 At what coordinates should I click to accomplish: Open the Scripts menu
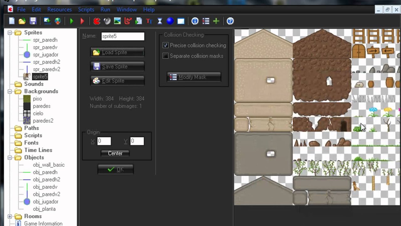coord(86,9)
